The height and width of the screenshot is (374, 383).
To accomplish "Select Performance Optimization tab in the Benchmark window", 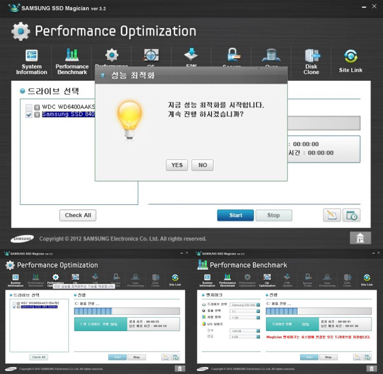I will pos(247,280).
